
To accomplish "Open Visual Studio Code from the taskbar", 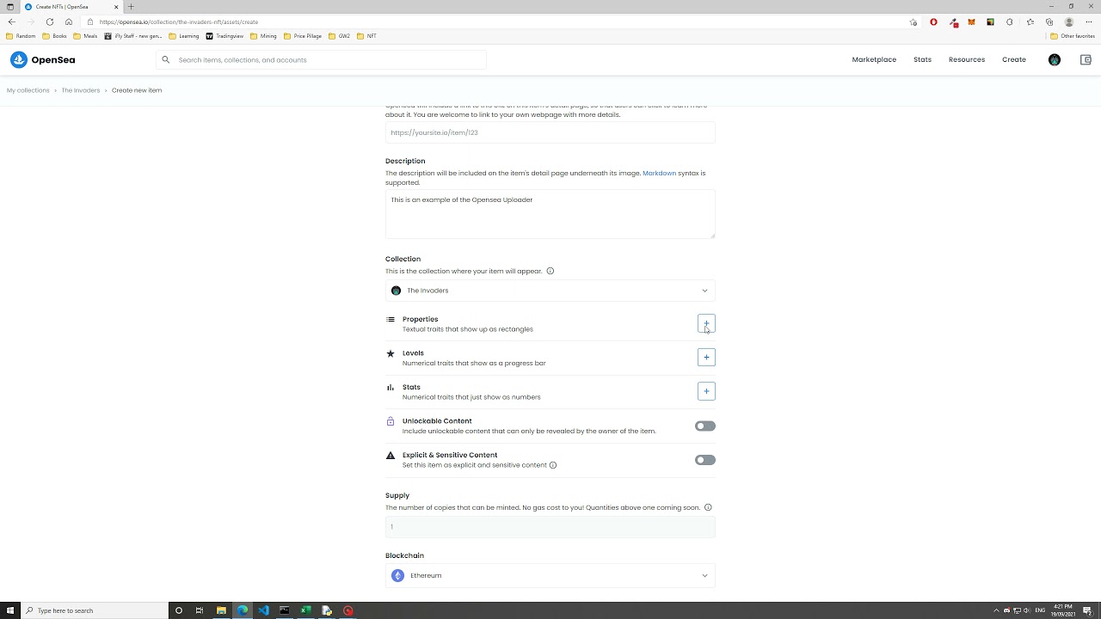I will pyautogui.click(x=263, y=610).
